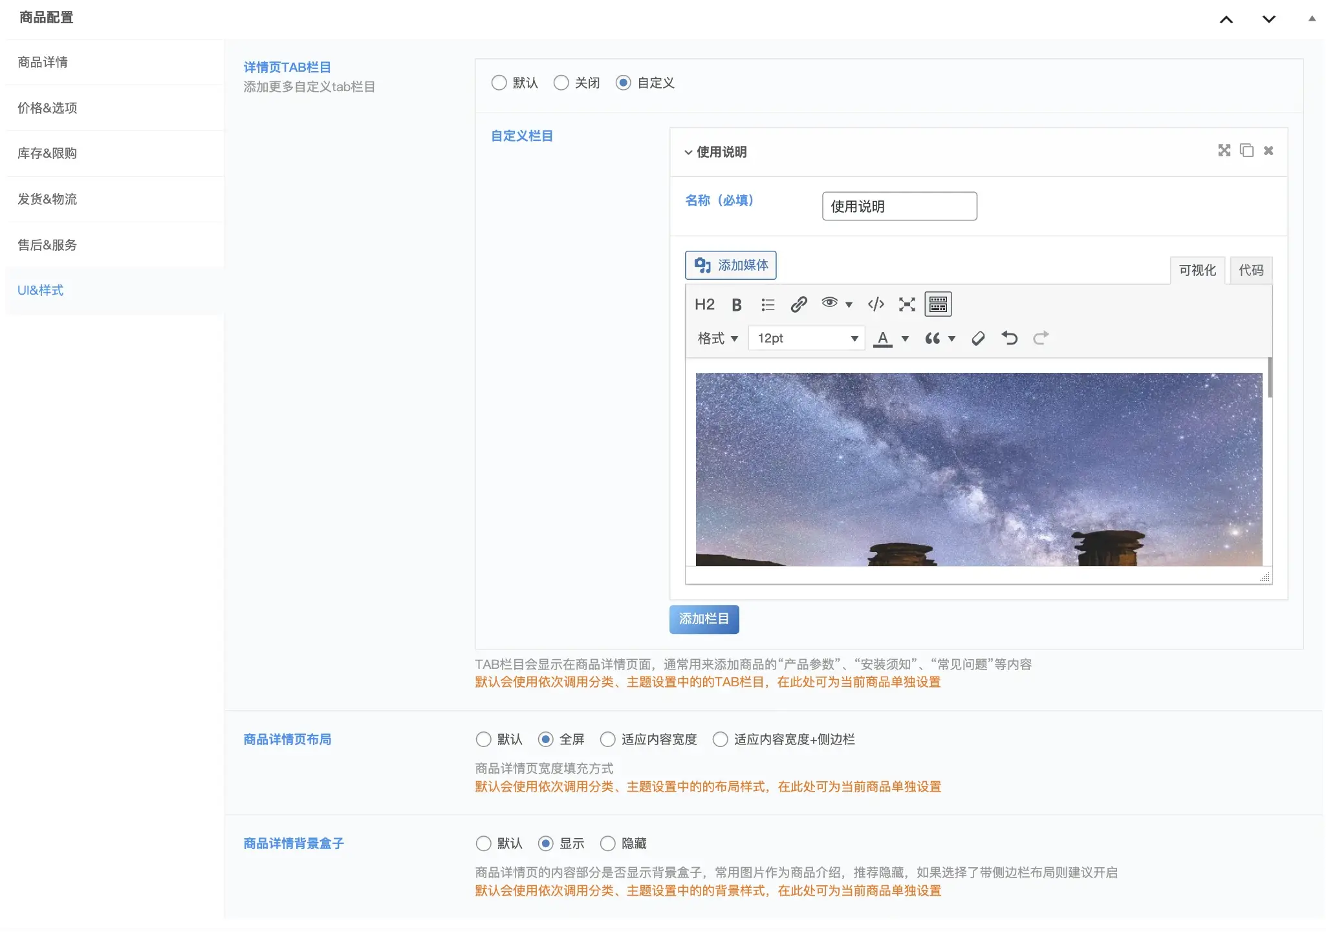Click the 添加栏目 button
This screenshot has width=1326, height=937.
[x=704, y=618]
